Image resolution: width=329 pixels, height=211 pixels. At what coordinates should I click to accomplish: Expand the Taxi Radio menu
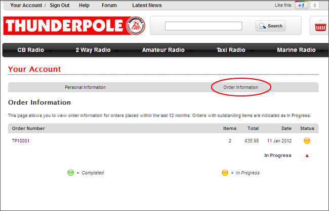click(231, 50)
